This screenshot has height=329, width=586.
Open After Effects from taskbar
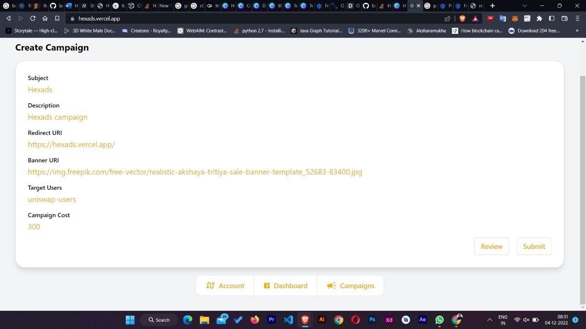pos(423,320)
